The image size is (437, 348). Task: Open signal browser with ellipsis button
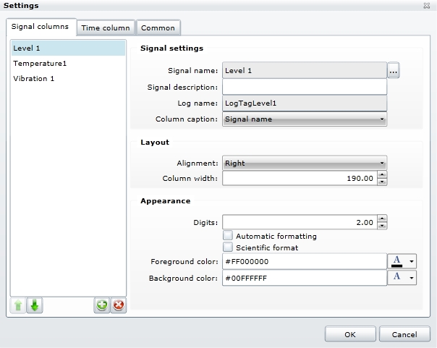(394, 71)
